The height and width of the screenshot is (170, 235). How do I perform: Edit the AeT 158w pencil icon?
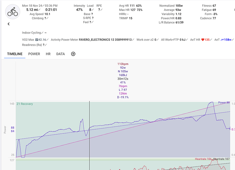[233, 40]
